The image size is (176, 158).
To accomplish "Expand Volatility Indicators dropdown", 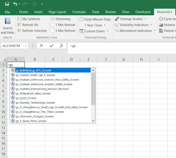I will [151, 25].
